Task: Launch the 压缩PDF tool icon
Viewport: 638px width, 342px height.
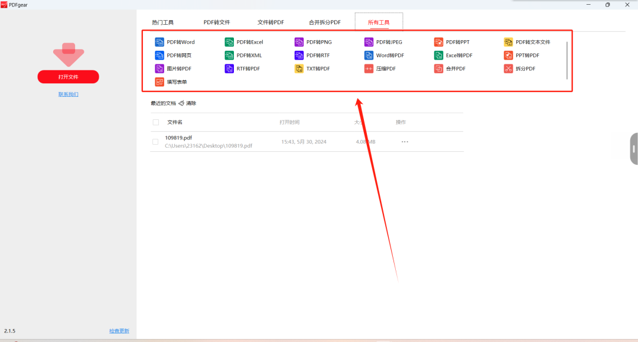Action: click(369, 69)
